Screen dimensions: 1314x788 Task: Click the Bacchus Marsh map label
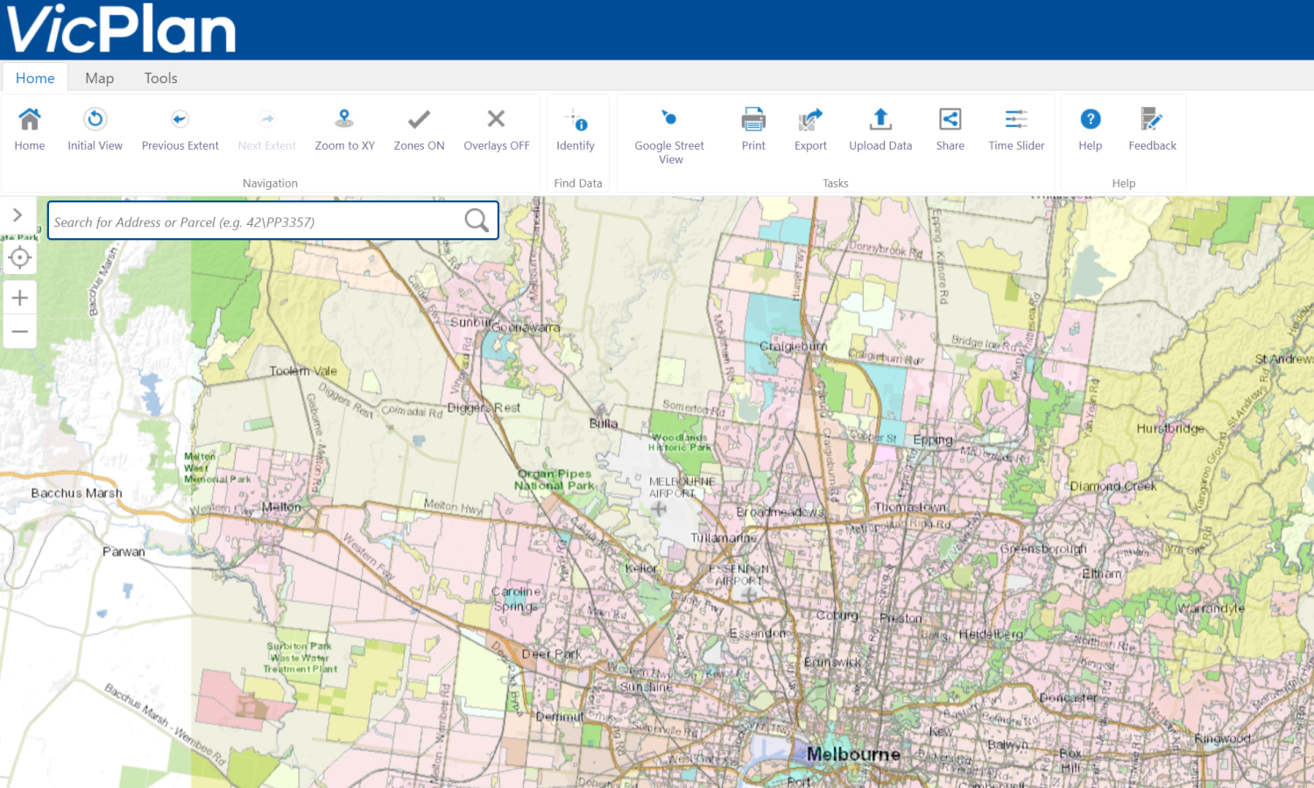click(76, 493)
